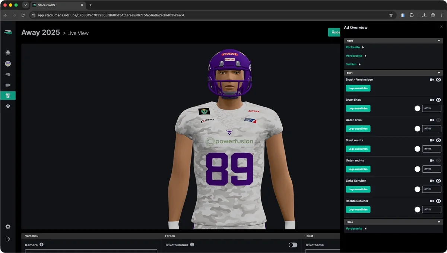Open the settings gear in sidebar
The height and width of the screenshot is (253, 447).
[x=8, y=227]
